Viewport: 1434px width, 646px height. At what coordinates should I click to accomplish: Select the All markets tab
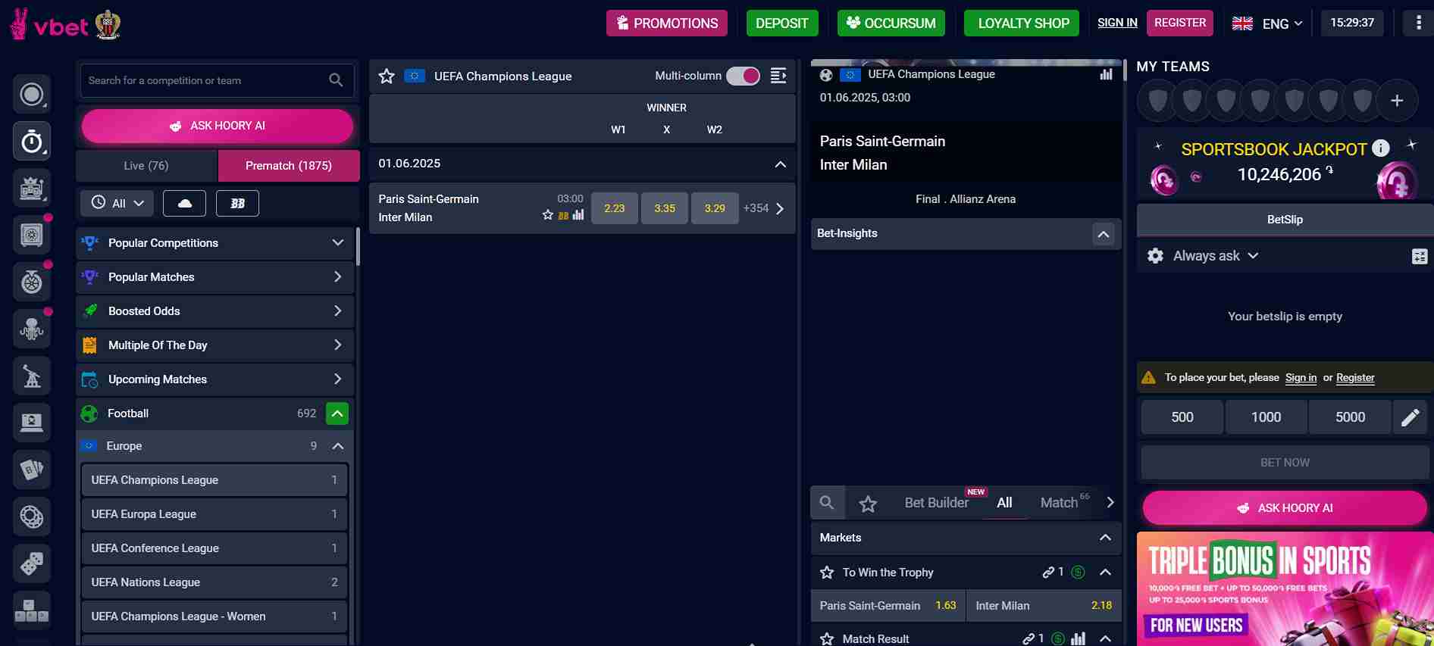[x=1004, y=503]
